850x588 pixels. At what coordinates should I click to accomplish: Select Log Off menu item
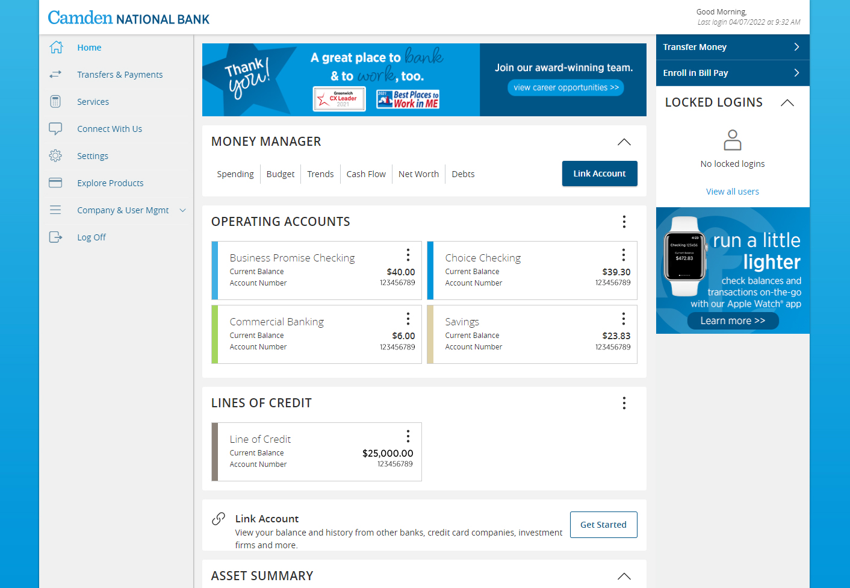92,237
